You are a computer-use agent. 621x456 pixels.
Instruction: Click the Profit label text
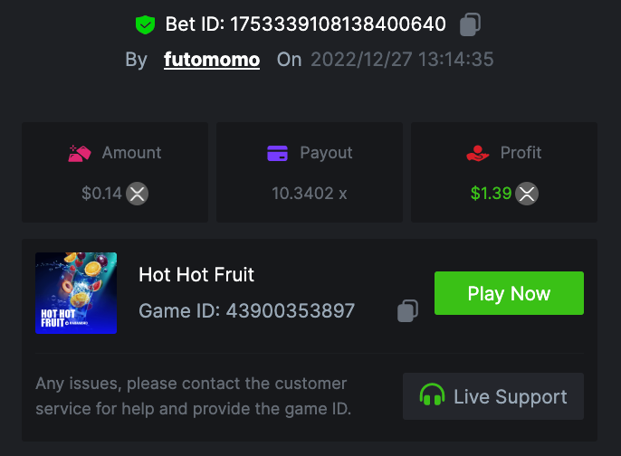coord(521,153)
